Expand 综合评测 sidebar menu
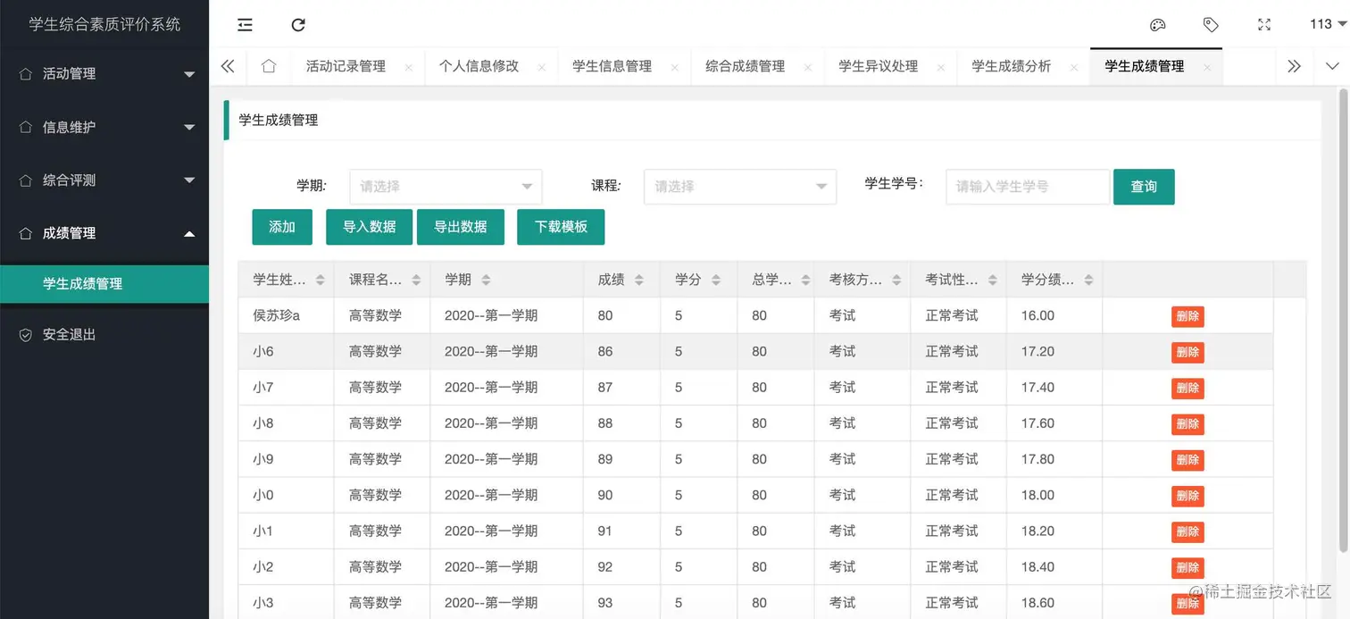This screenshot has height=619, width=1350. tap(104, 180)
